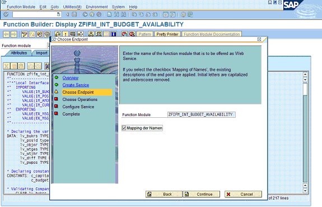
Task: Click the Save icon in standard toolbar
Action: [x=74, y=15]
